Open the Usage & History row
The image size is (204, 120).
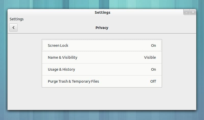point(102,69)
